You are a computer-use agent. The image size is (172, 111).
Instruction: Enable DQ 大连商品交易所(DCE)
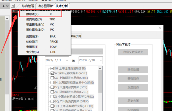tap(52, 87)
